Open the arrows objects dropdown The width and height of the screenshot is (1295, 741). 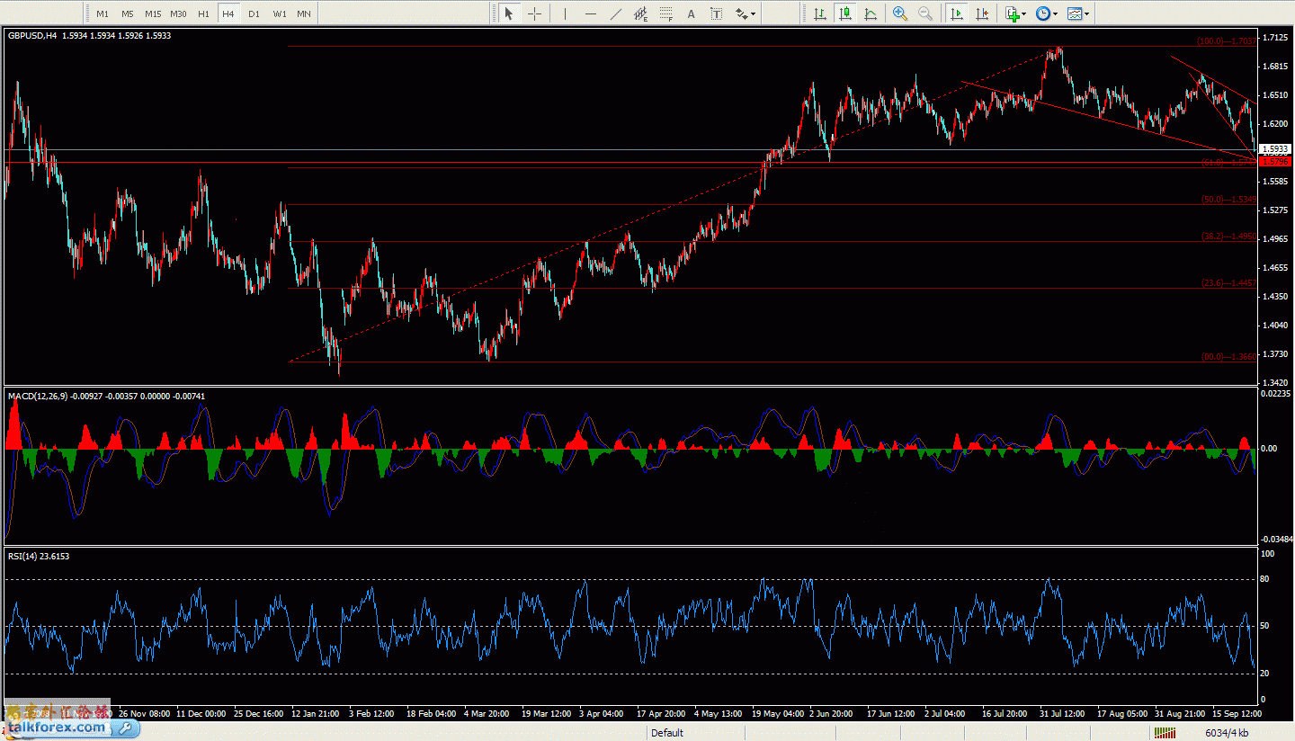[746, 13]
